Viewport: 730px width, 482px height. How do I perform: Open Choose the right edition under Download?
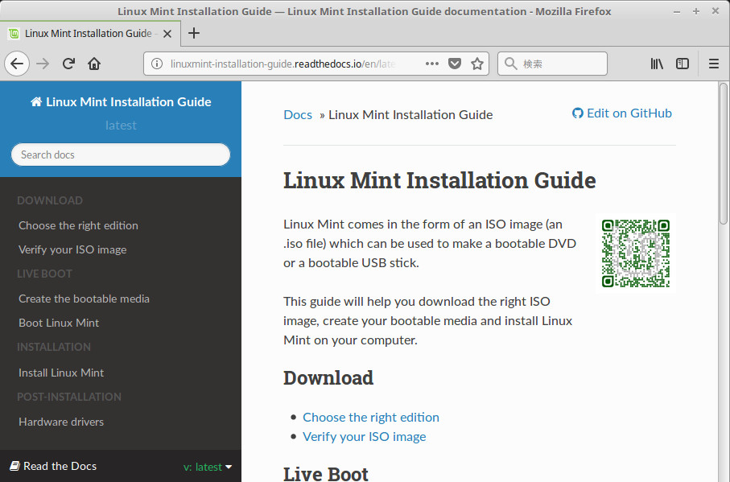pos(370,417)
